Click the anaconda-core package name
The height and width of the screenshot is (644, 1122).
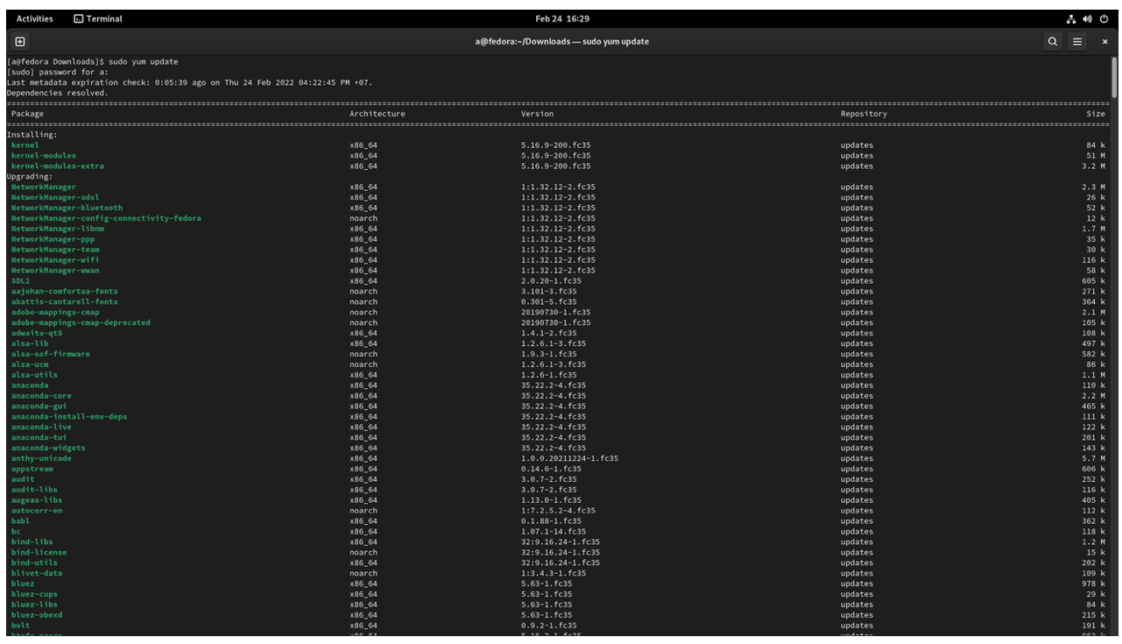tap(41, 396)
